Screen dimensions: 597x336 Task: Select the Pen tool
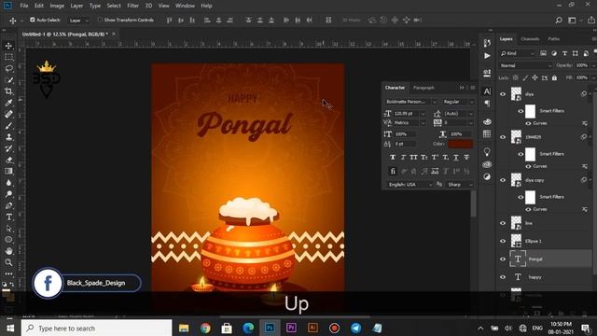tap(8, 205)
